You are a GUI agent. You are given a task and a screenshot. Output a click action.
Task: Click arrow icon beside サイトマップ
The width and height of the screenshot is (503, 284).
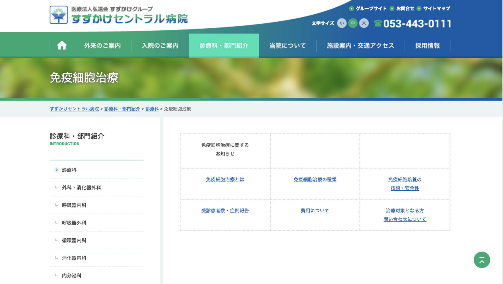point(419,9)
